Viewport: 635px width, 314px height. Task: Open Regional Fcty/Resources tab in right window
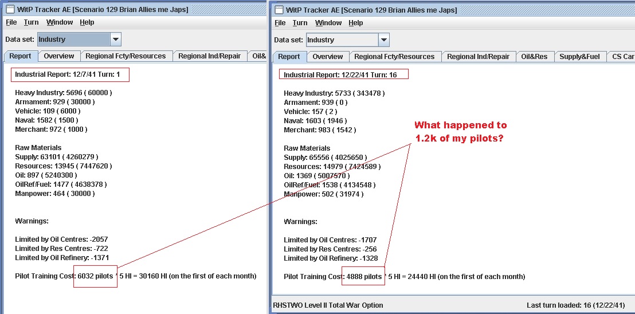394,56
